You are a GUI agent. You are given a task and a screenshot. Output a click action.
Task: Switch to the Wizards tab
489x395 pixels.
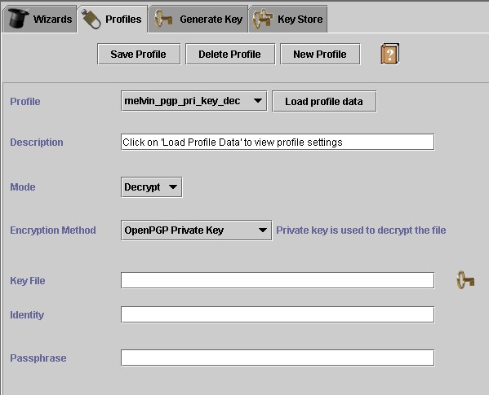point(40,19)
